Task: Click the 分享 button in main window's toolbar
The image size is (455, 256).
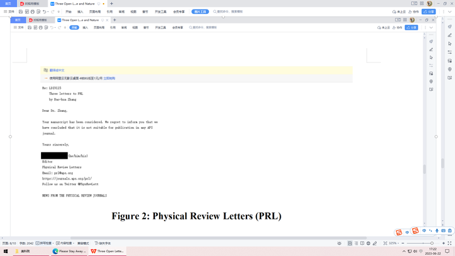Action: tap(428, 11)
